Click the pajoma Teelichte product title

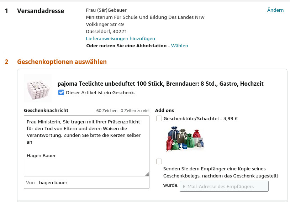pos(160,84)
